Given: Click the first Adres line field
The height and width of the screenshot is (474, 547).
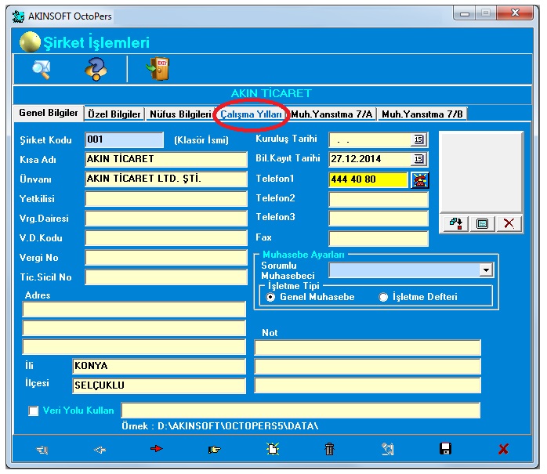Looking at the screenshot, I should (x=134, y=309).
